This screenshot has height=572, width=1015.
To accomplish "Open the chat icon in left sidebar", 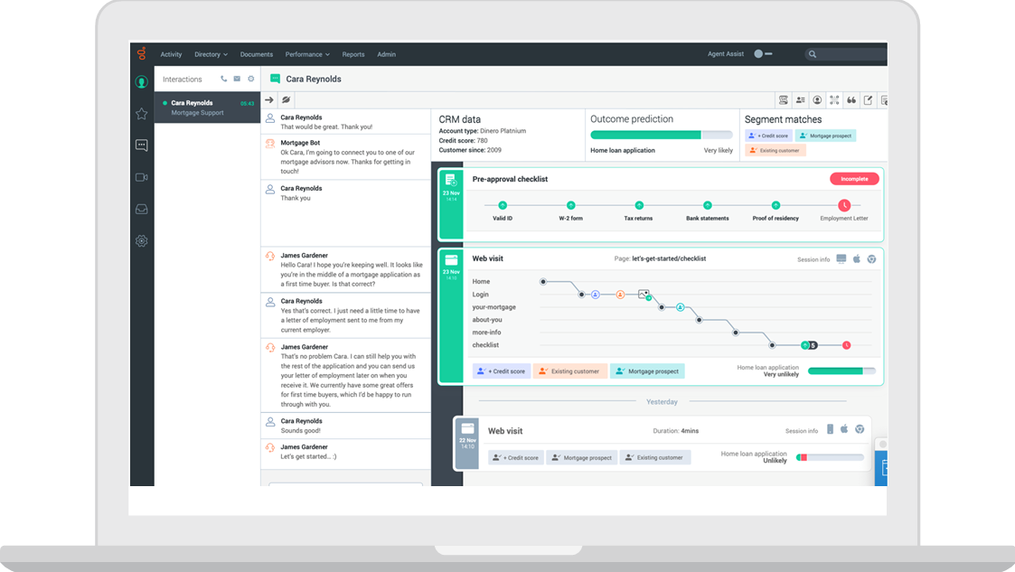I will [x=141, y=145].
